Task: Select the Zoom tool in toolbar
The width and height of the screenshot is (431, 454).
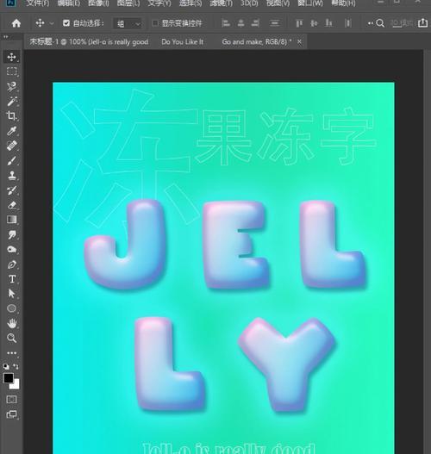Action: pos(11,338)
